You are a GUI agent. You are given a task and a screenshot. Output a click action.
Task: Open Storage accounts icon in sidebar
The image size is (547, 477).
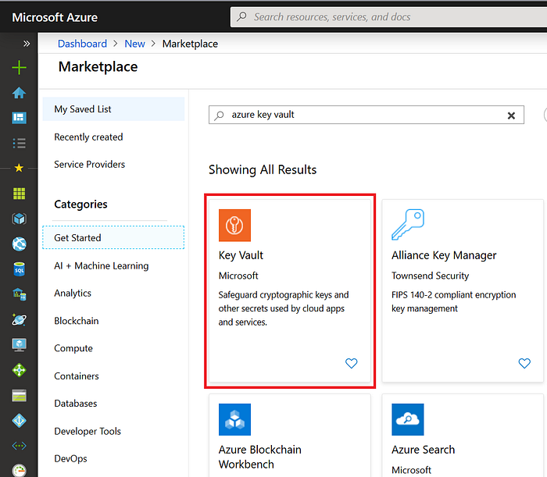pos(20,396)
